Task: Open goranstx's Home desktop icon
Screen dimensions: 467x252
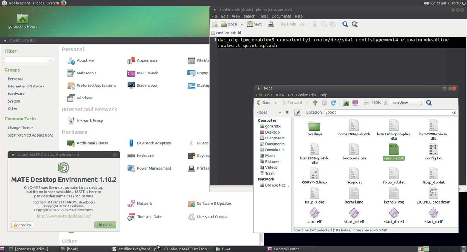Action: 22,21
